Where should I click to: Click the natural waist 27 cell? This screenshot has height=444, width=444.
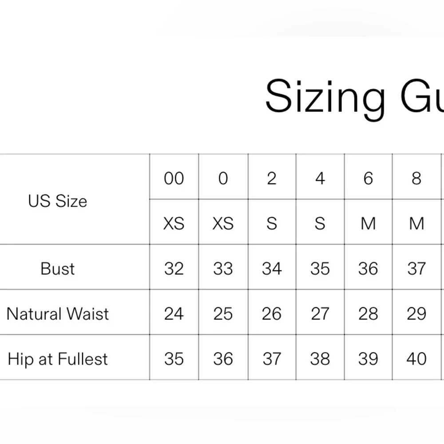(320, 314)
